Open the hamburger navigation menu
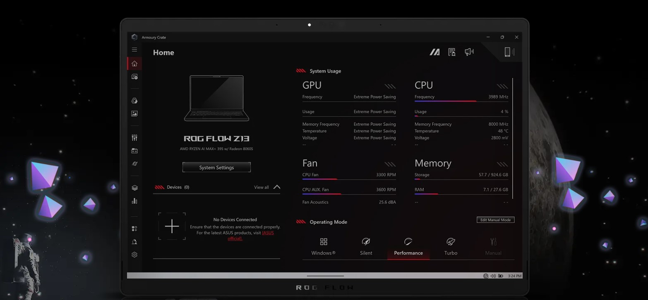 (134, 50)
